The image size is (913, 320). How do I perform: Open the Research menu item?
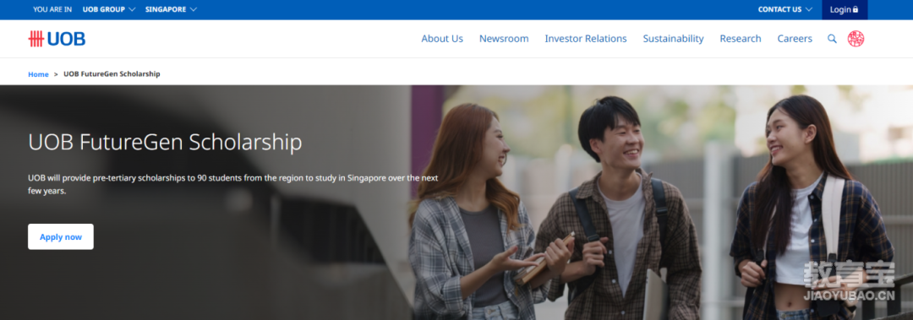coord(740,39)
